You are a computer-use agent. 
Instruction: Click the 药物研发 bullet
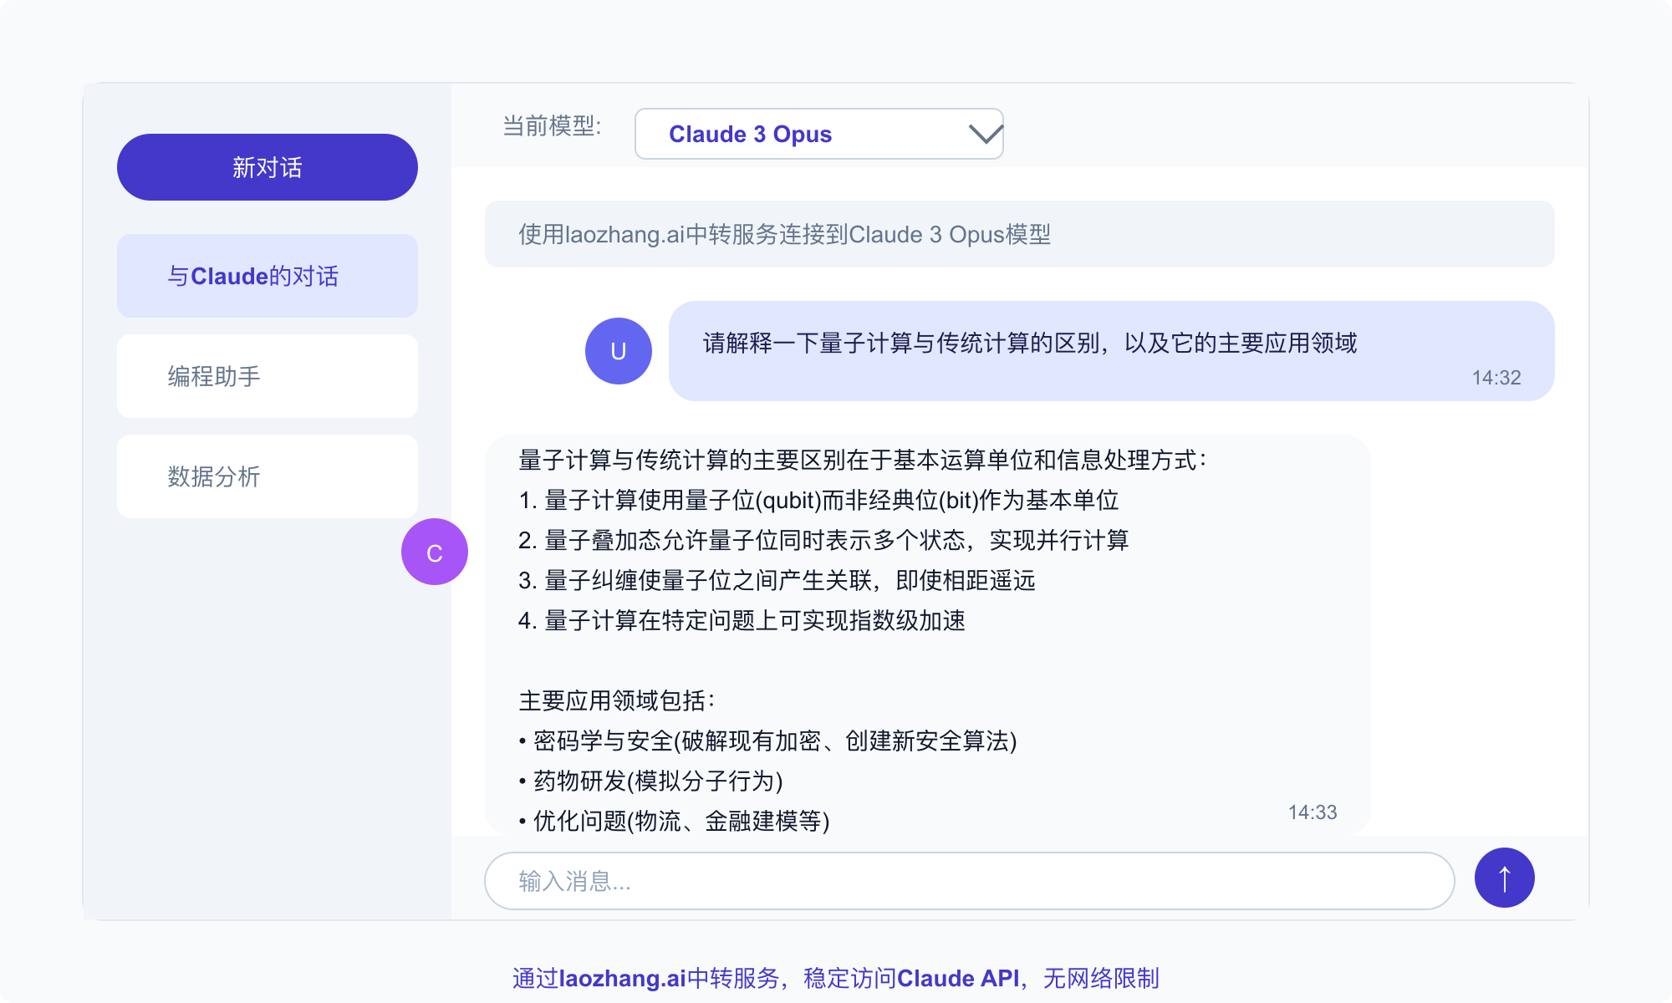650,781
